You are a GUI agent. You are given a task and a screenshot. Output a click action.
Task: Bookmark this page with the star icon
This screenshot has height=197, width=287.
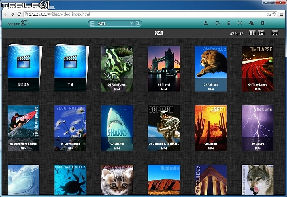click(274, 14)
